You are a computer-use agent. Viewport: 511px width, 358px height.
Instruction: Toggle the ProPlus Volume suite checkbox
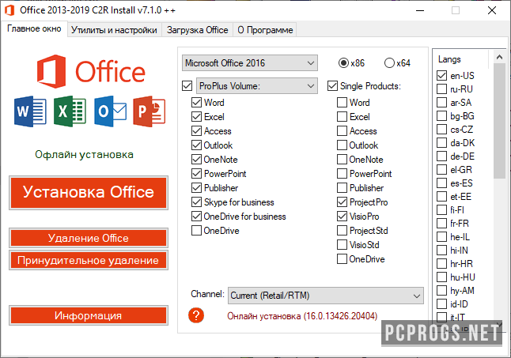187,86
